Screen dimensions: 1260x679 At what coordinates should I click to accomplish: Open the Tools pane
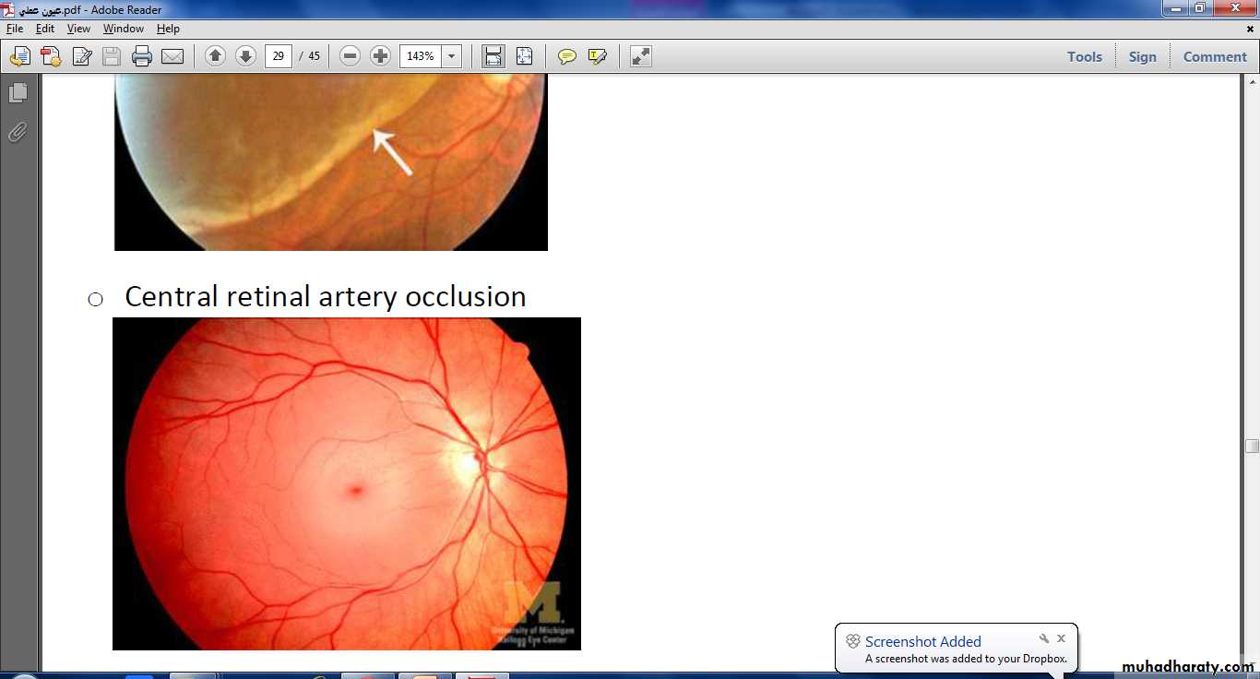[x=1084, y=56]
